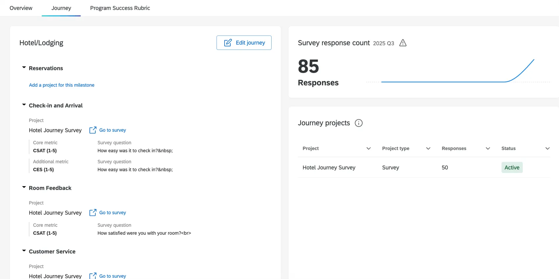Viewport: 559px width, 279px height.
Task: Collapse the Reservations milestone section
Action: pyautogui.click(x=24, y=68)
